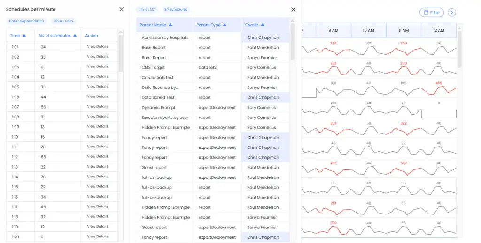Screen dimensions: 481x243
Task: Select the 10 AM column header
Action: (368, 30)
